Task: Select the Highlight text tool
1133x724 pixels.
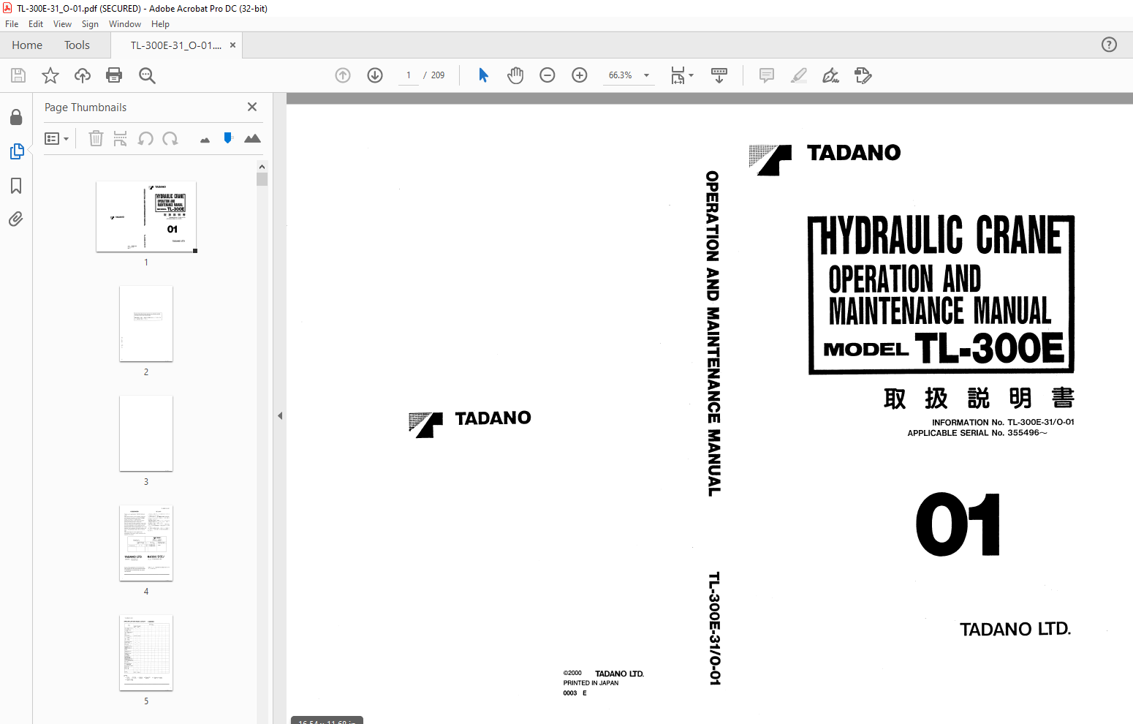Action: coord(799,75)
